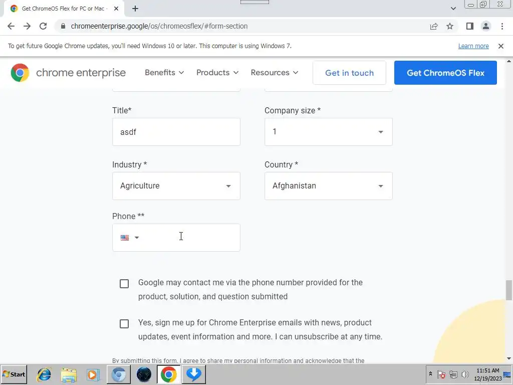Click the scrollbar up arrow
Image resolution: width=513 pixels, height=385 pixels.
point(509,61)
